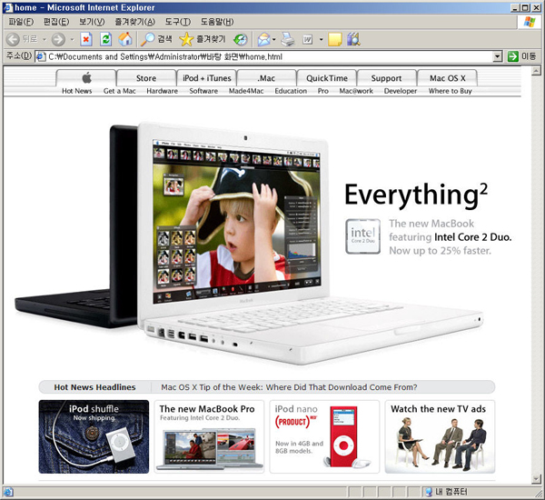Click Edit with Word toolbar icon
This screenshot has width=545, height=500.
308,40
